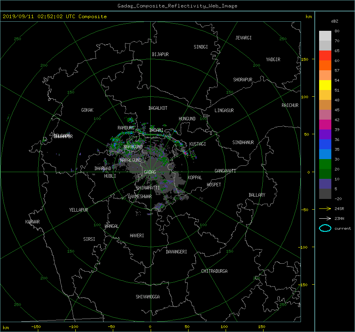Click the GADAG radar center label
The height and width of the screenshot is (332, 355).
point(150,172)
